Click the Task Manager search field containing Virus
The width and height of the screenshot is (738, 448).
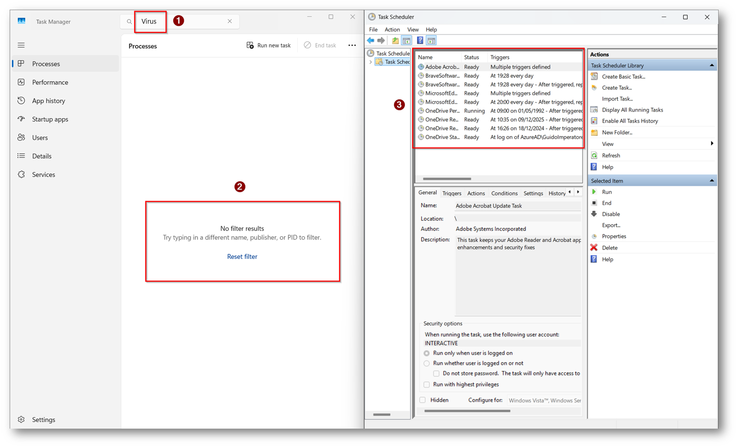coord(180,21)
